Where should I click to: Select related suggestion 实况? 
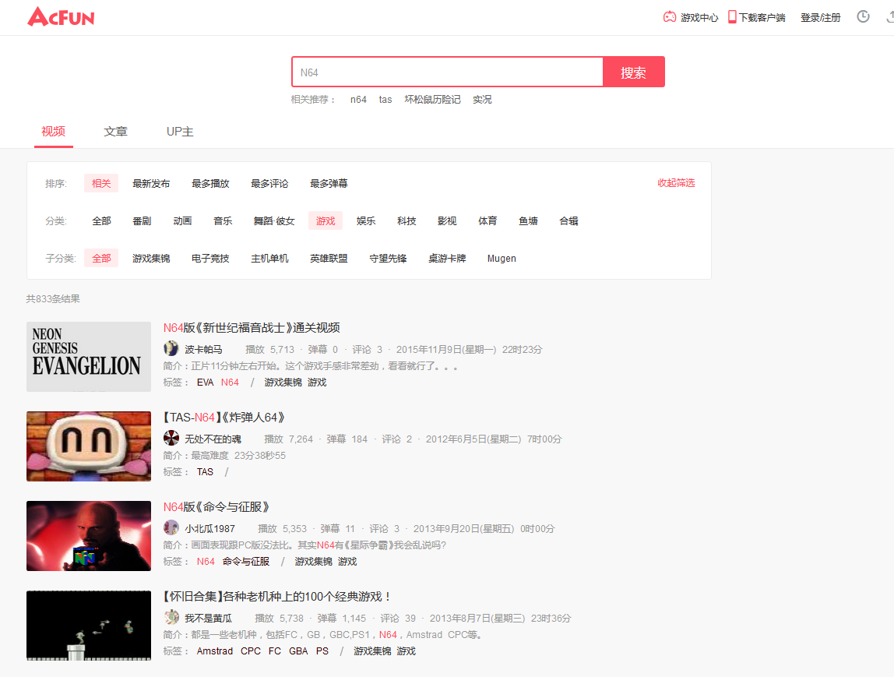click(x=482, y=100)
